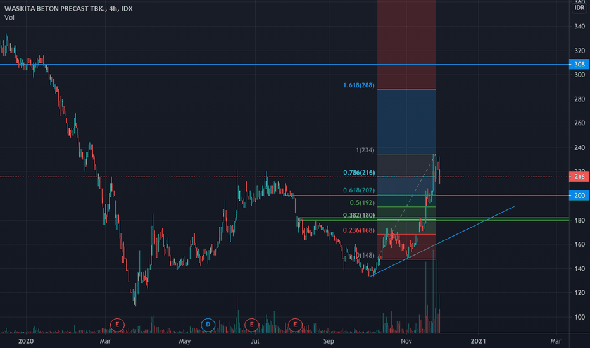Select the 200 blue price label on axis
This screenshot has height=348, width=590.
tap(579, 196)
